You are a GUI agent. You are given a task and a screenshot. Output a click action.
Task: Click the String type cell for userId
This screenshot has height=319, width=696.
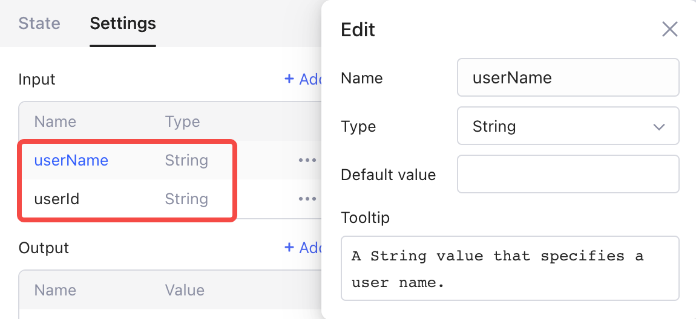186,199
